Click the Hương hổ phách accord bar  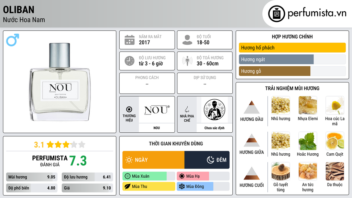292,47
